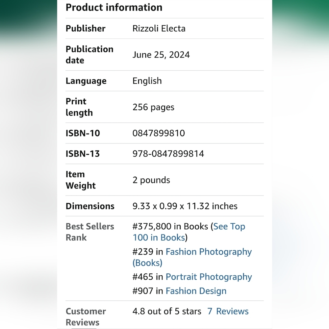Click the Customer Reviews label
Screen dimensions: 329x329
[x=86, y=317]
